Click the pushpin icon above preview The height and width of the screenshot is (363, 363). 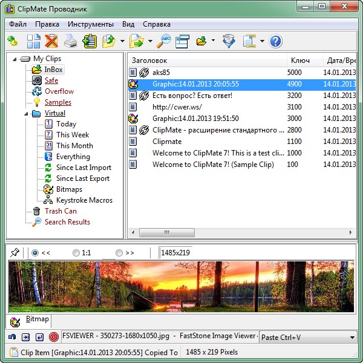coord(15,252)
